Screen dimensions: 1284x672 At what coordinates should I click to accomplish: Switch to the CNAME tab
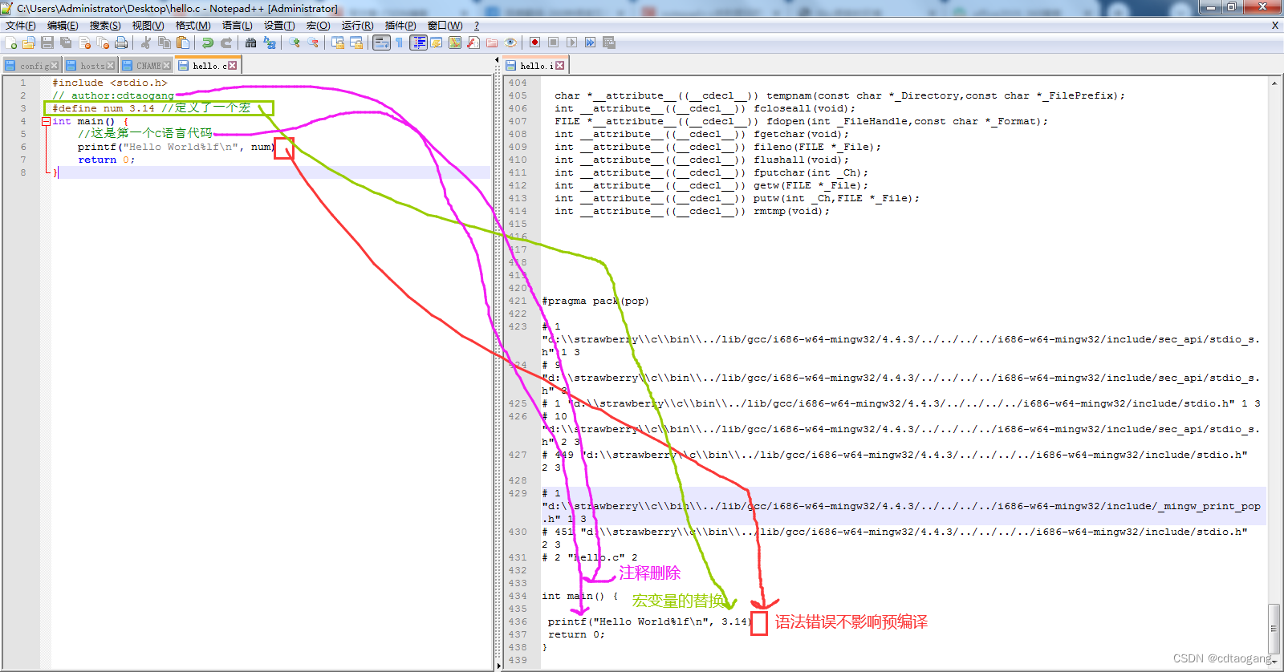pyautogui.click(x=146, y=66)
